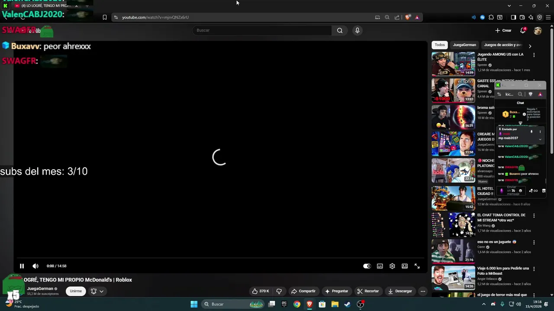Click the Descargar button
This screenshot has height=311, width=554.
(x=400, y=291)
